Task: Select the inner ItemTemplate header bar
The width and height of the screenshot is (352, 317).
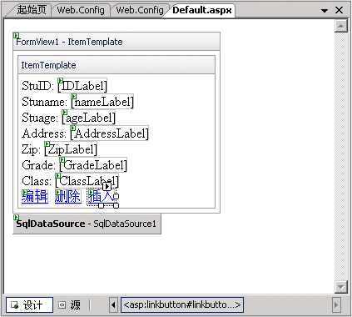Action: pos(117,65)
